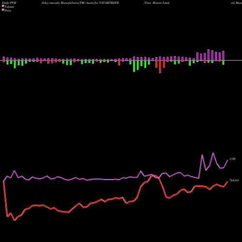Click the Price legend color swatch

[x=3, y=10]
